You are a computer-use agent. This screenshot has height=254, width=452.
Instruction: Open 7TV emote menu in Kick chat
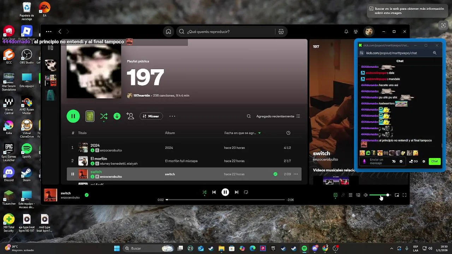point(394,161)
